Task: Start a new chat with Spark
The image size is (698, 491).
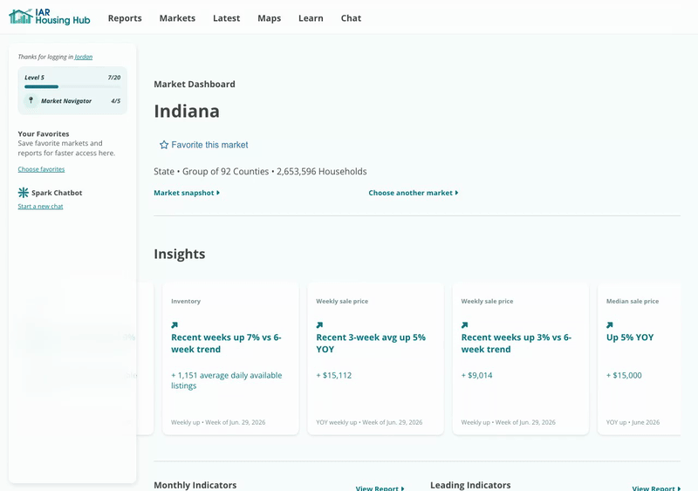Action: pyautogui.click(x=40, y=206)
